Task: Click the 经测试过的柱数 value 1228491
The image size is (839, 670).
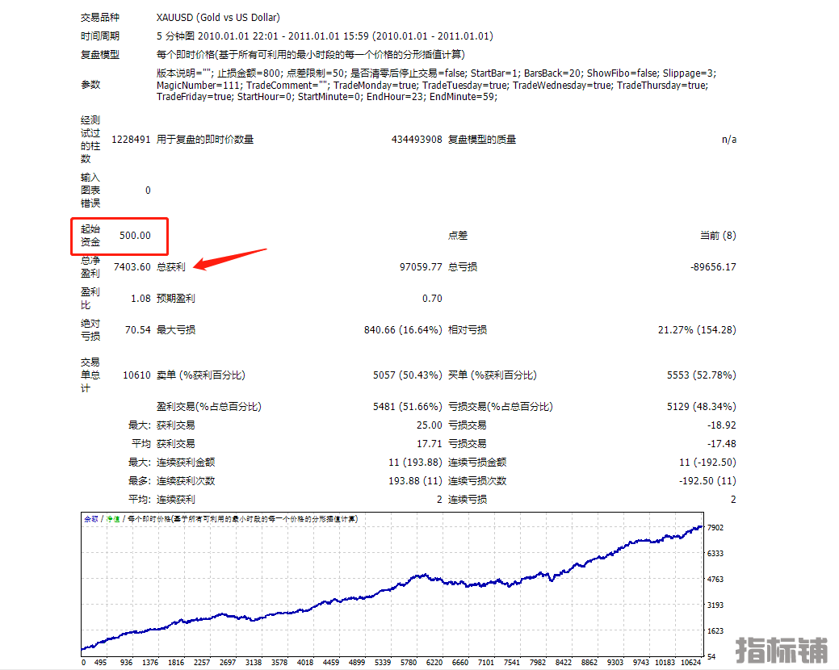Action: (x=131, y=140)
